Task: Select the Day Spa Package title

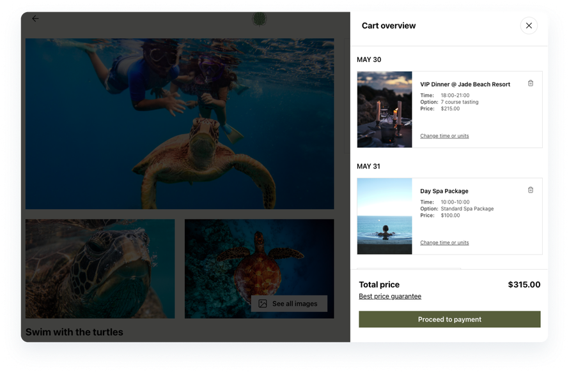Action: (444, 191)
